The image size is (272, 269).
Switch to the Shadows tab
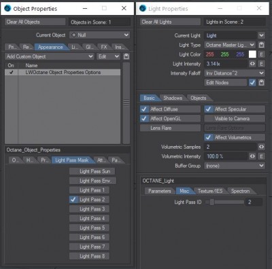tap(173, 98)
